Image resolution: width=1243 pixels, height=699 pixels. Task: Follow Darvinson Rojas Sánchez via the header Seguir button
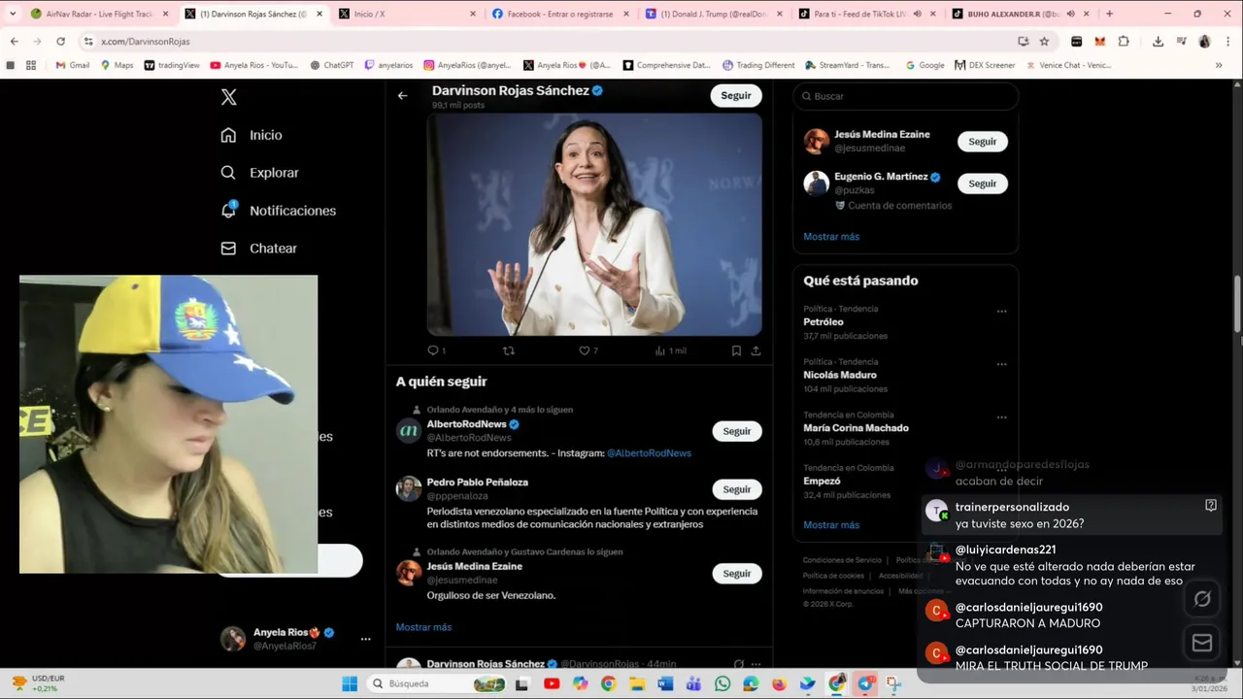pyautogui.click(x=736, y=95)
